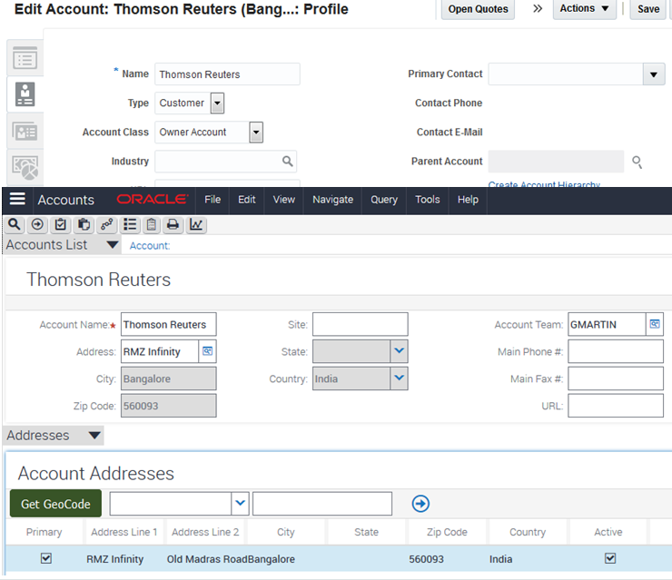672x580 pixels.
Task: Click the Country column header
Action: 527,532
